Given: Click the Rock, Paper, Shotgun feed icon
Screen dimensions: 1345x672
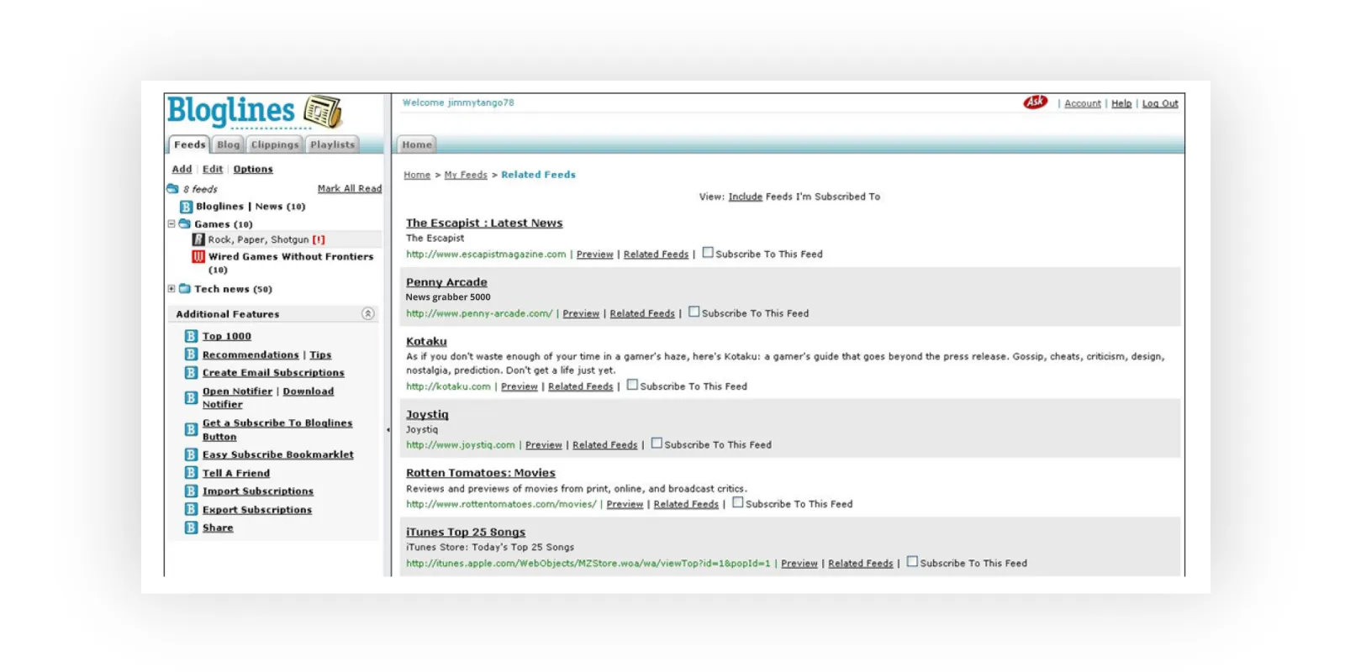Looking at the screenshot, I should pos(198,239).
